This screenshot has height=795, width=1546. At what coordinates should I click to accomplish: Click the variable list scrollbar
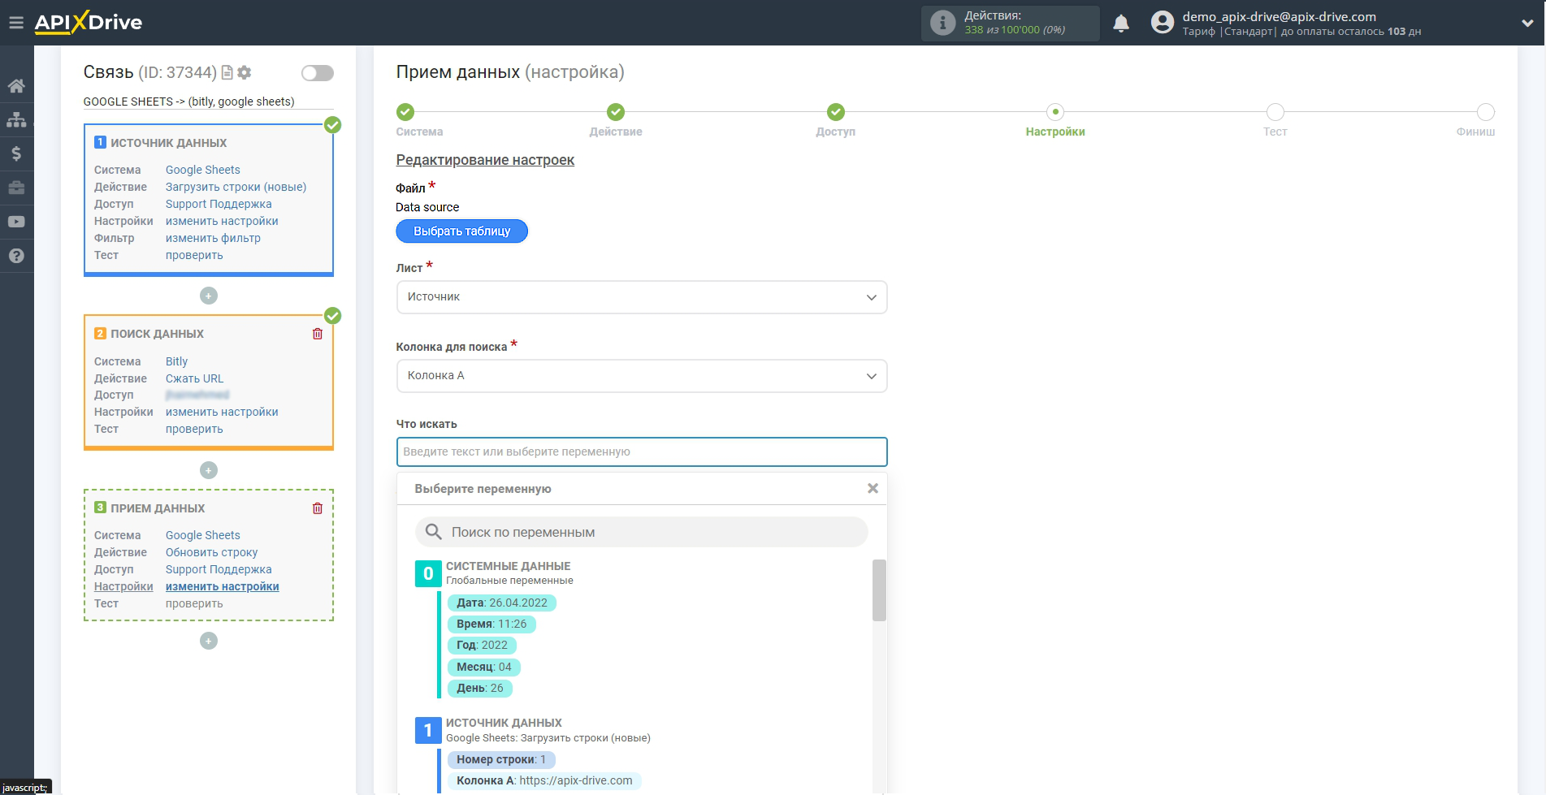point(879,590)
